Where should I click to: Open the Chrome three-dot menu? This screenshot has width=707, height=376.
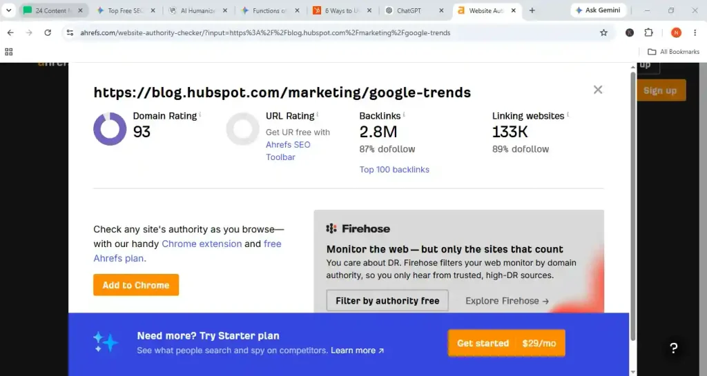click(695, 32)
